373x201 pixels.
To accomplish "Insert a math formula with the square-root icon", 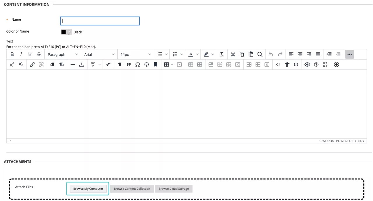I will click(108, 64).
